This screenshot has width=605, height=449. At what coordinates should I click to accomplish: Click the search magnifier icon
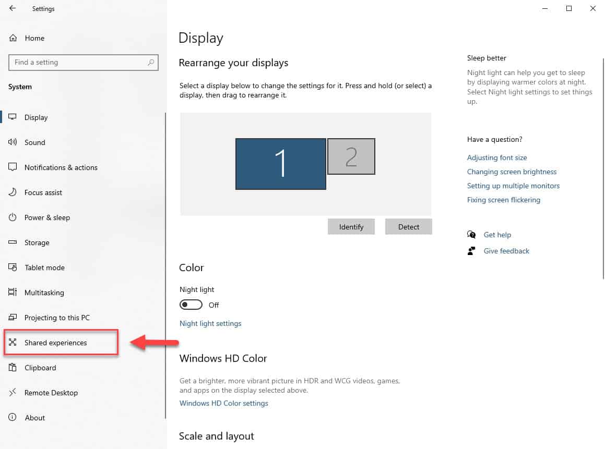[151, 62]
